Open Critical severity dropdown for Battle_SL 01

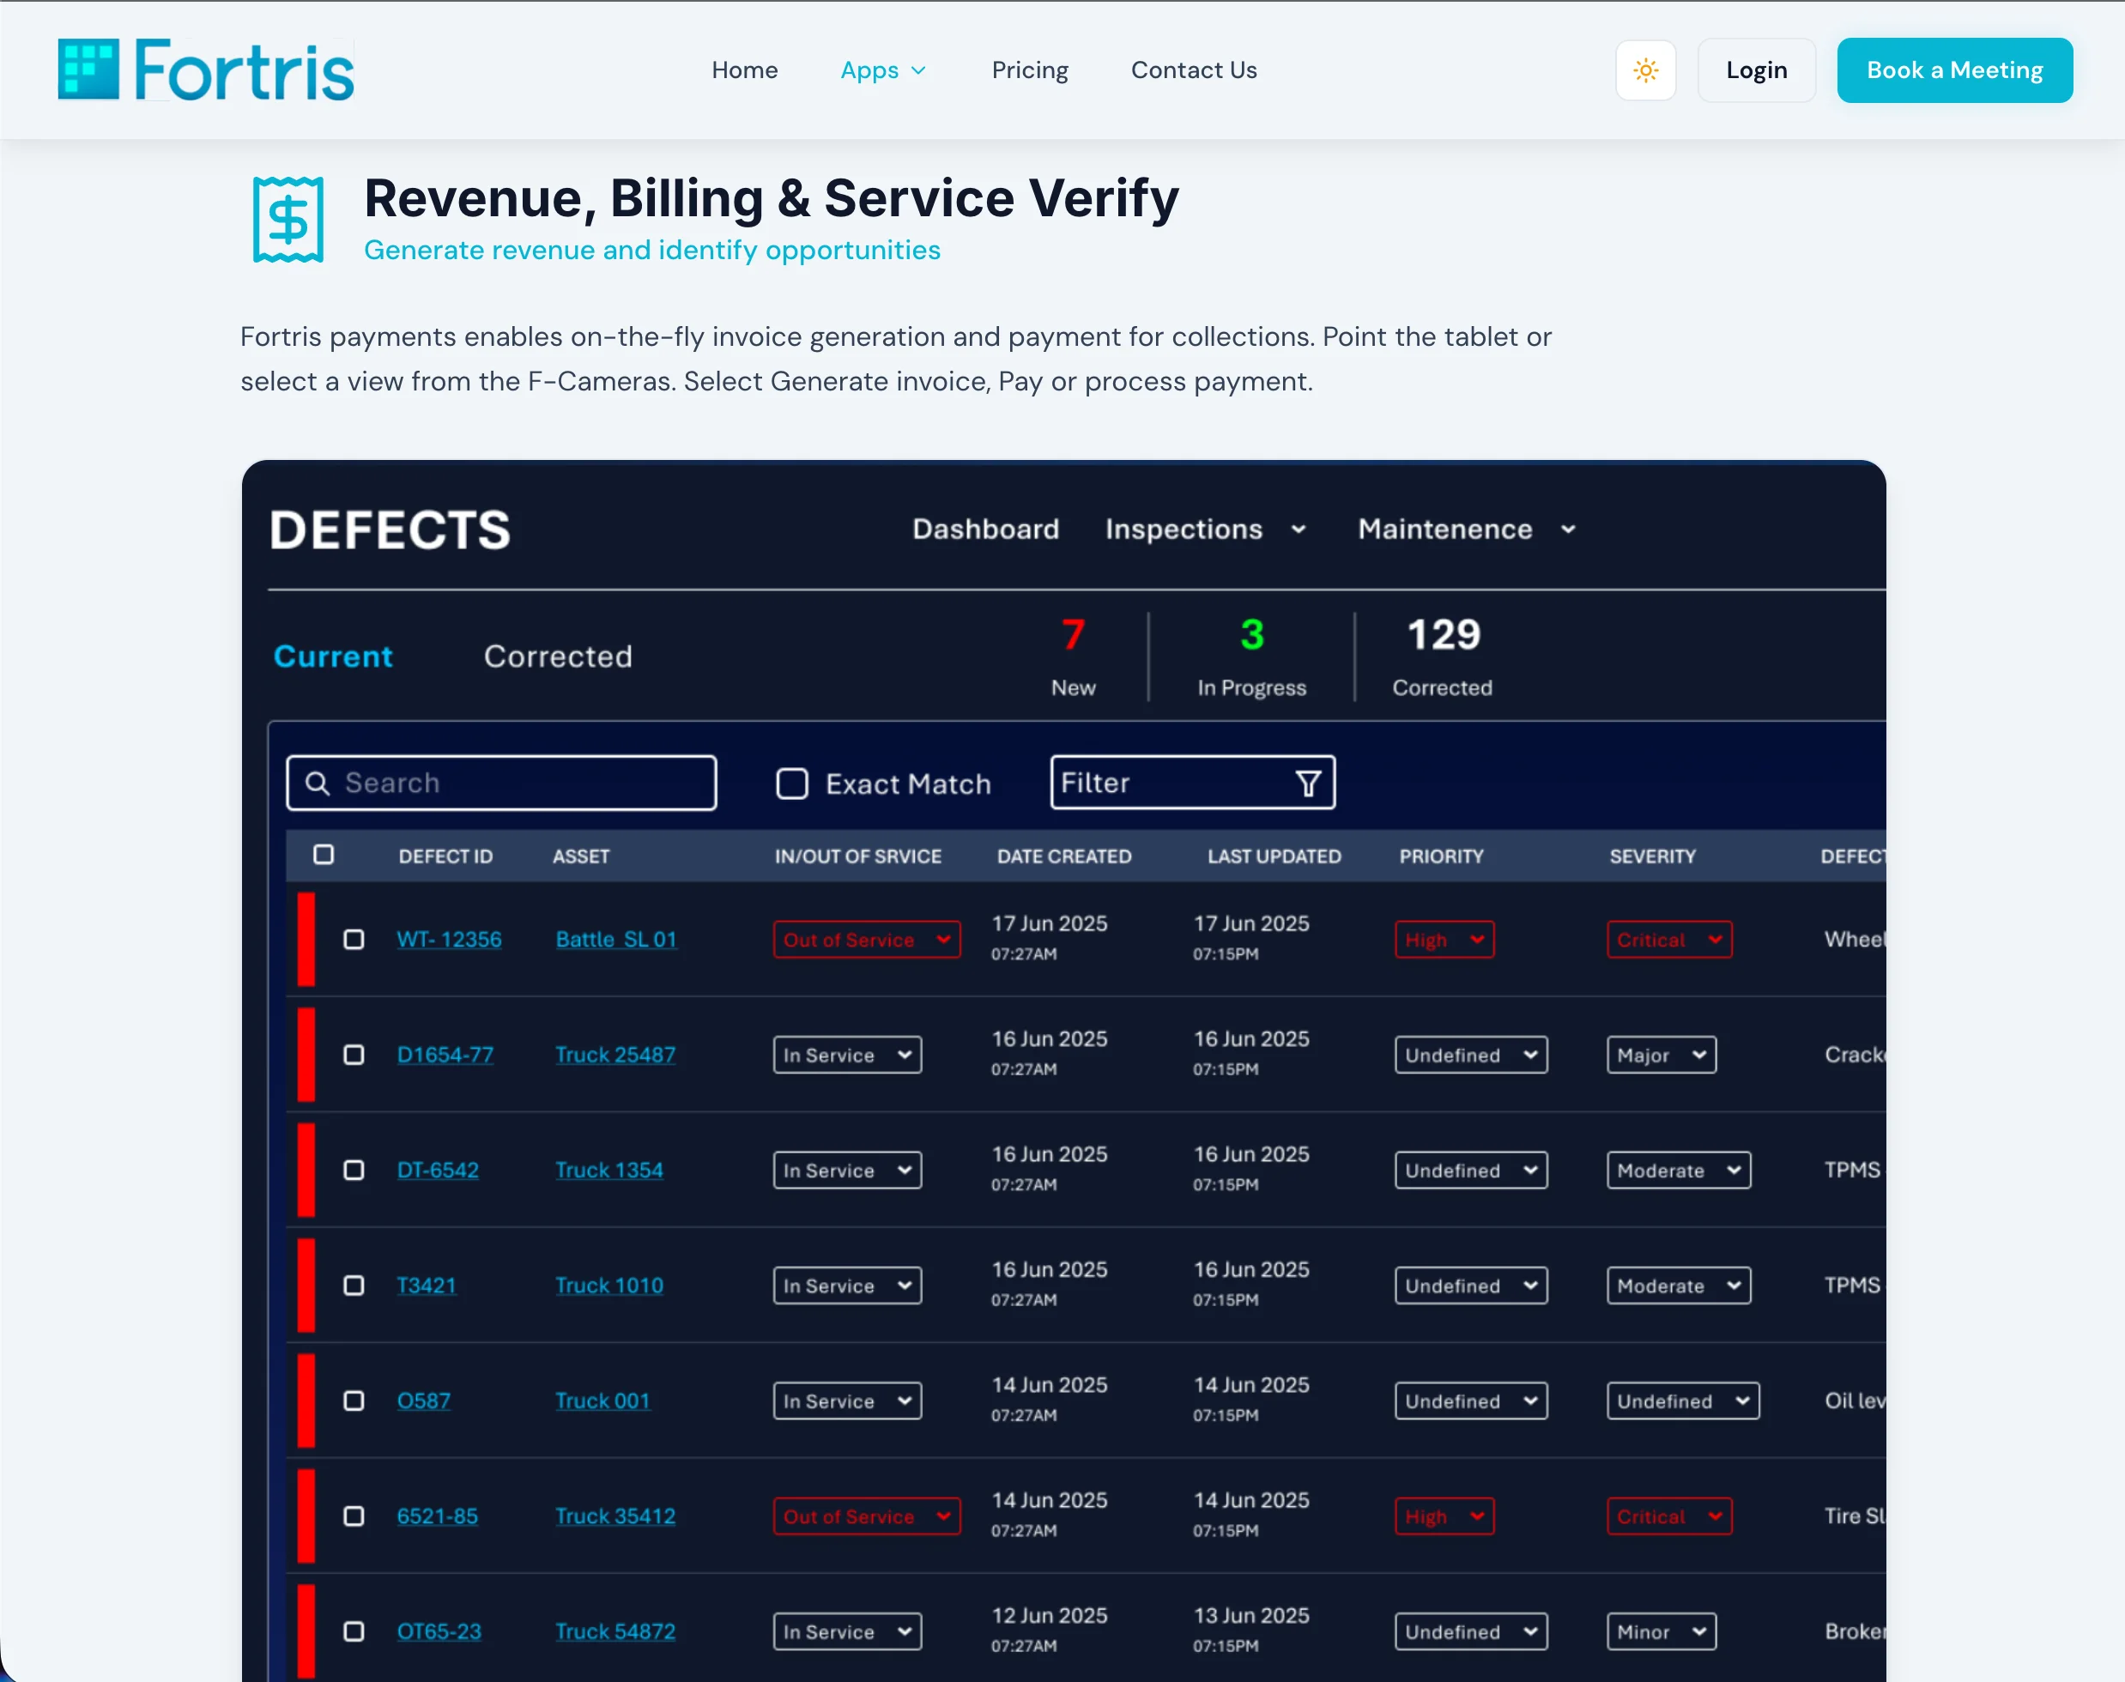[1669, 940]
